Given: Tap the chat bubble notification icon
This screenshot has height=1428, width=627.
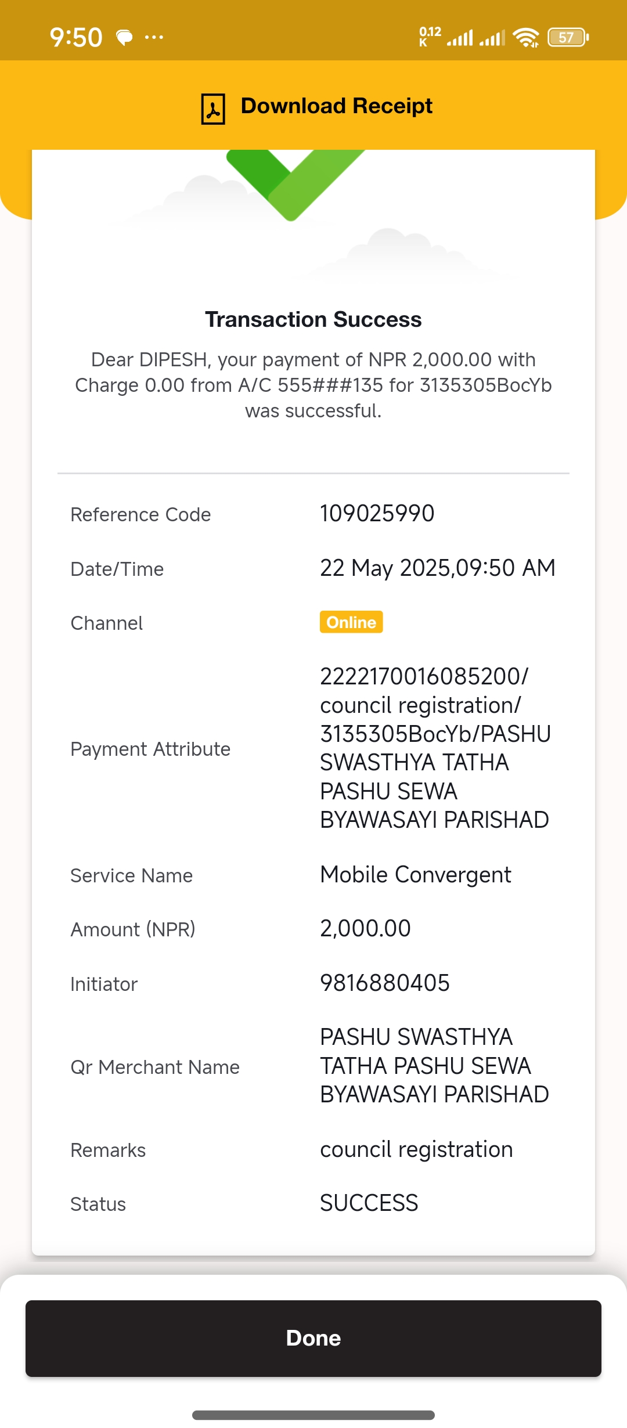Looking at the screenshot, I should pyautogui.click(x=124, y=38).
